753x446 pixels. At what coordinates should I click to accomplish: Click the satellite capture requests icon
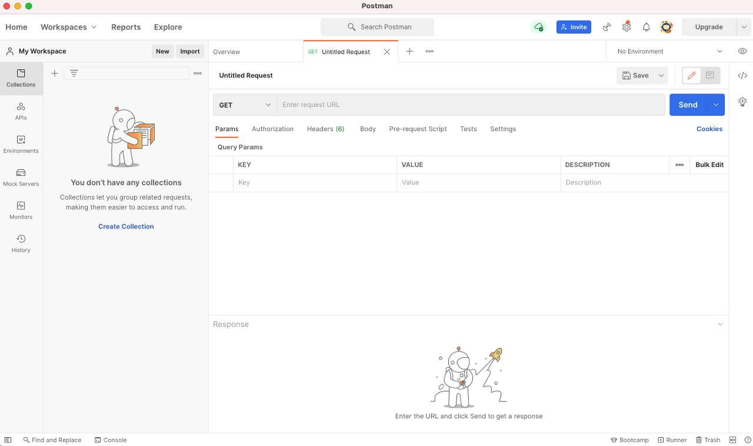click(607, 27)
